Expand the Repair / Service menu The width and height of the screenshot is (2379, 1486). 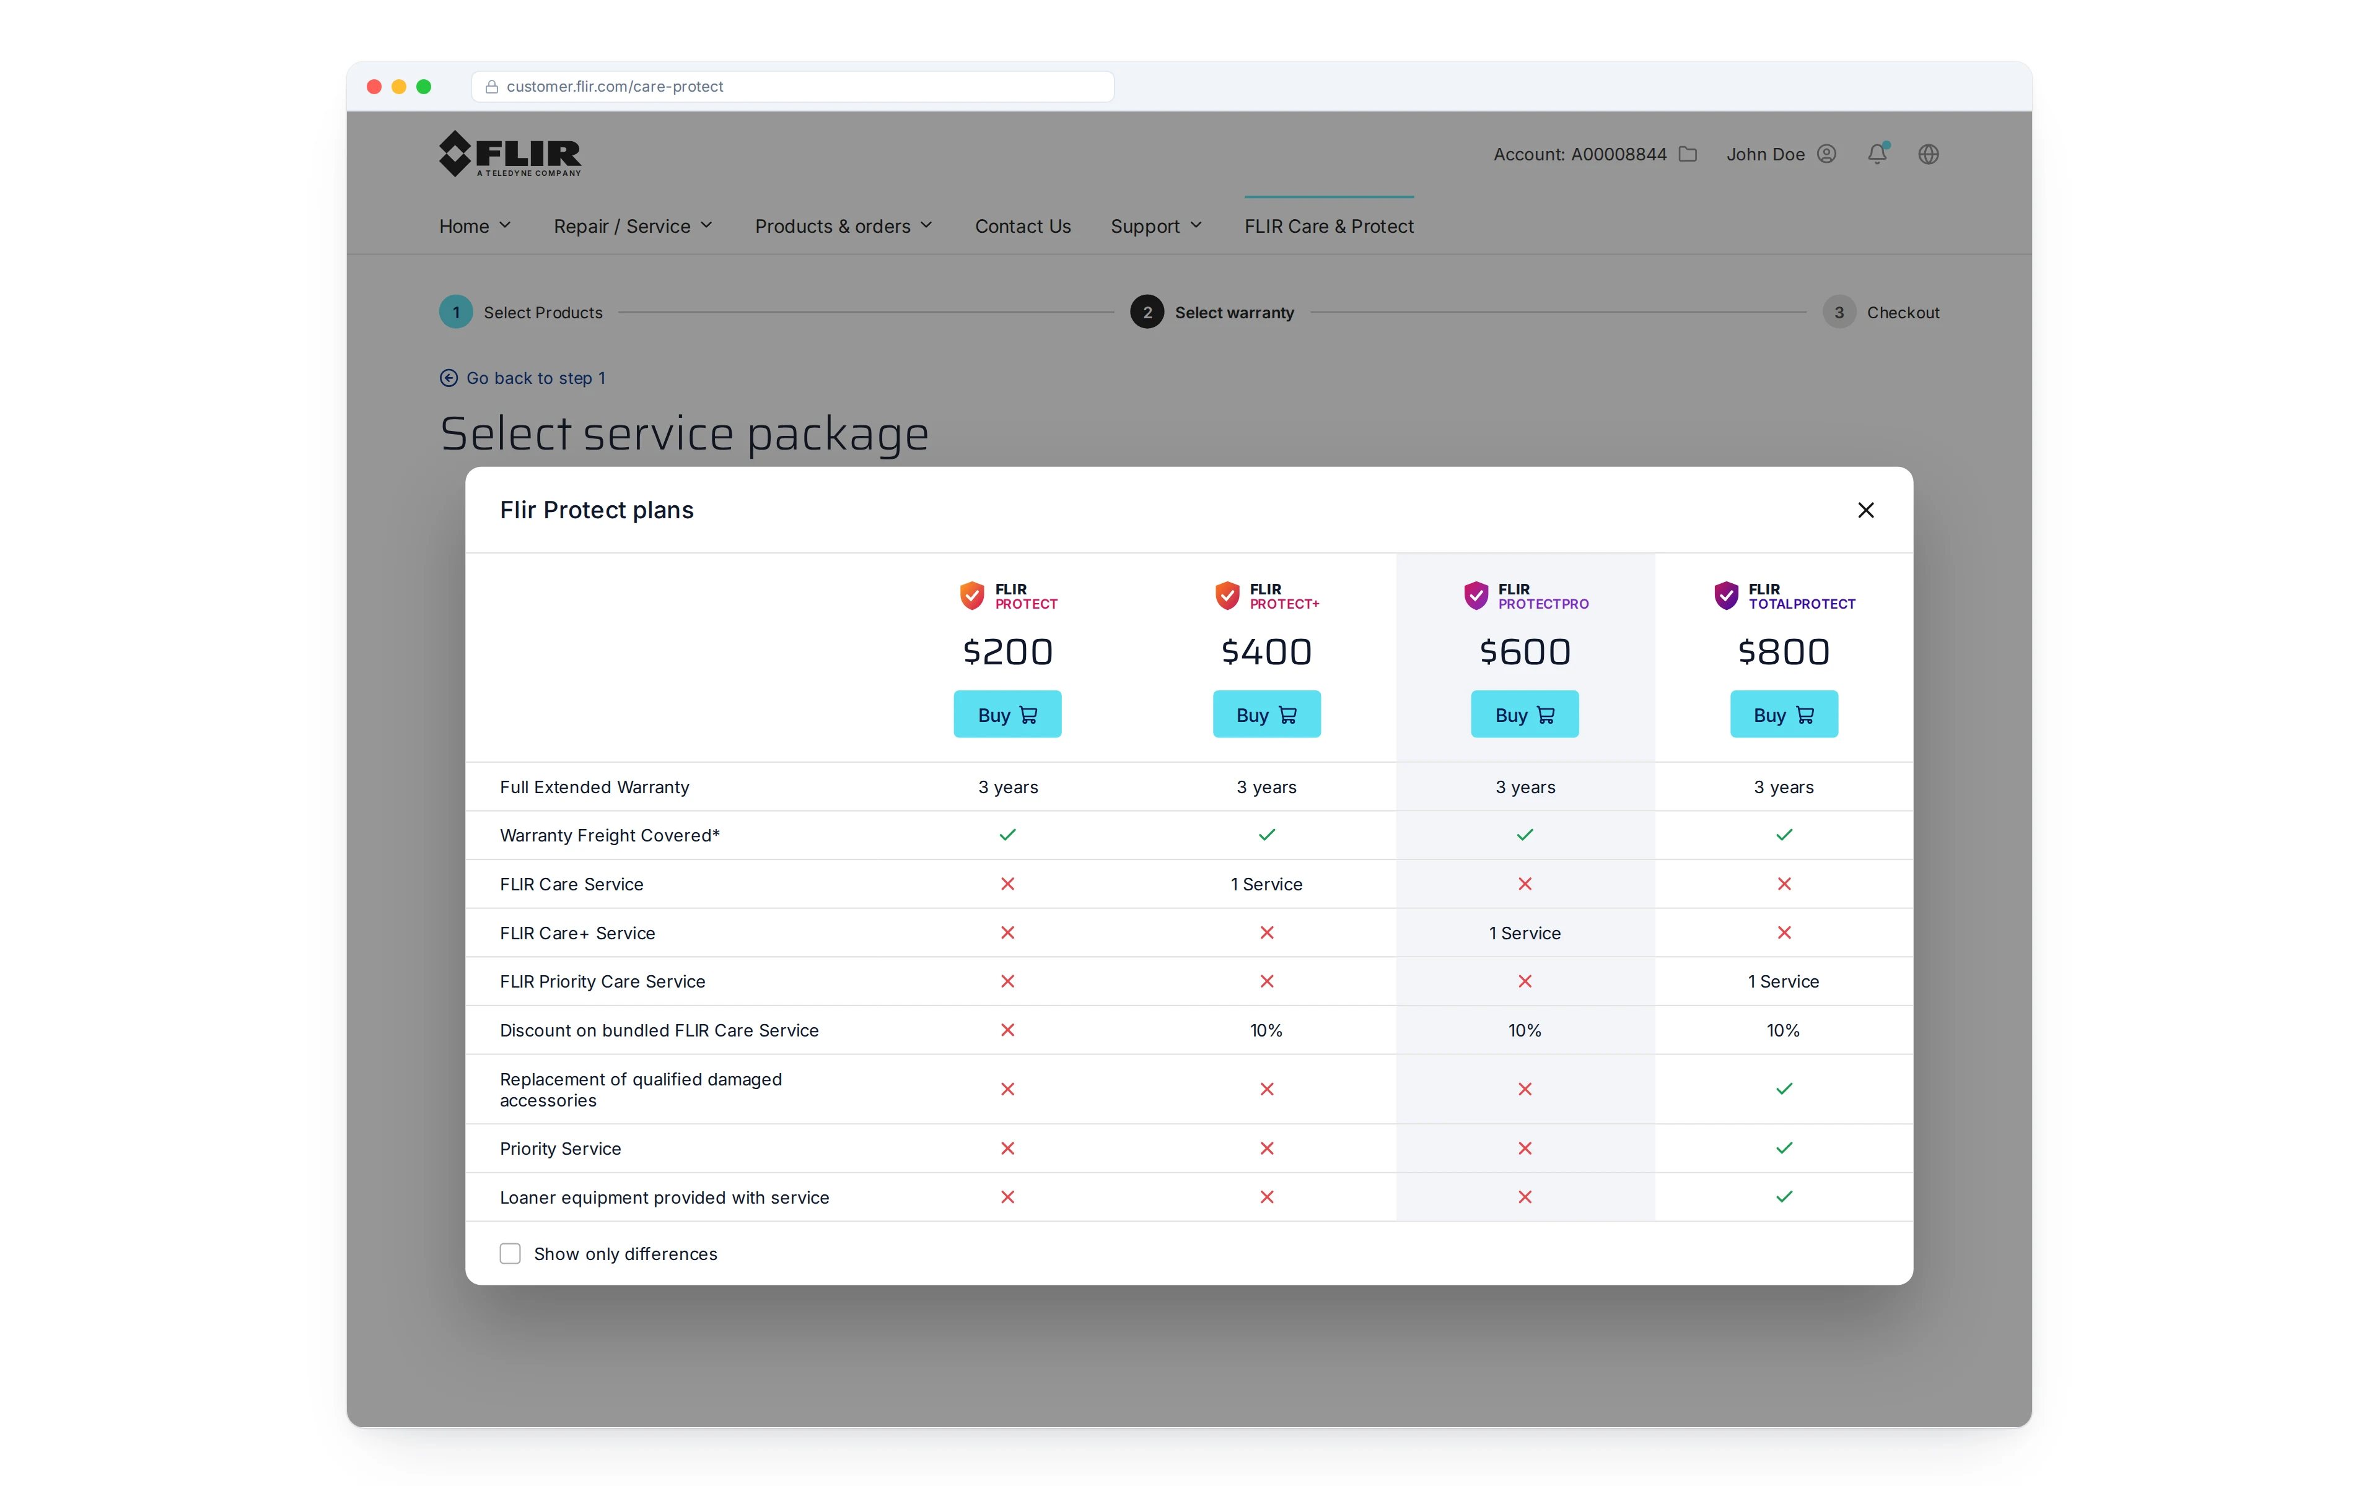click(x=633, y=226)
